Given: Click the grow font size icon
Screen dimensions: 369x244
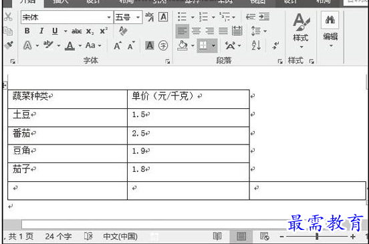Looking at the screenshot, I should point(118,45).
